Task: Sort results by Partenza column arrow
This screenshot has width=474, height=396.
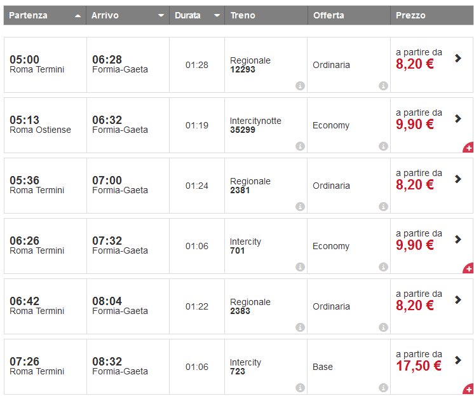Action: point(78,16)
